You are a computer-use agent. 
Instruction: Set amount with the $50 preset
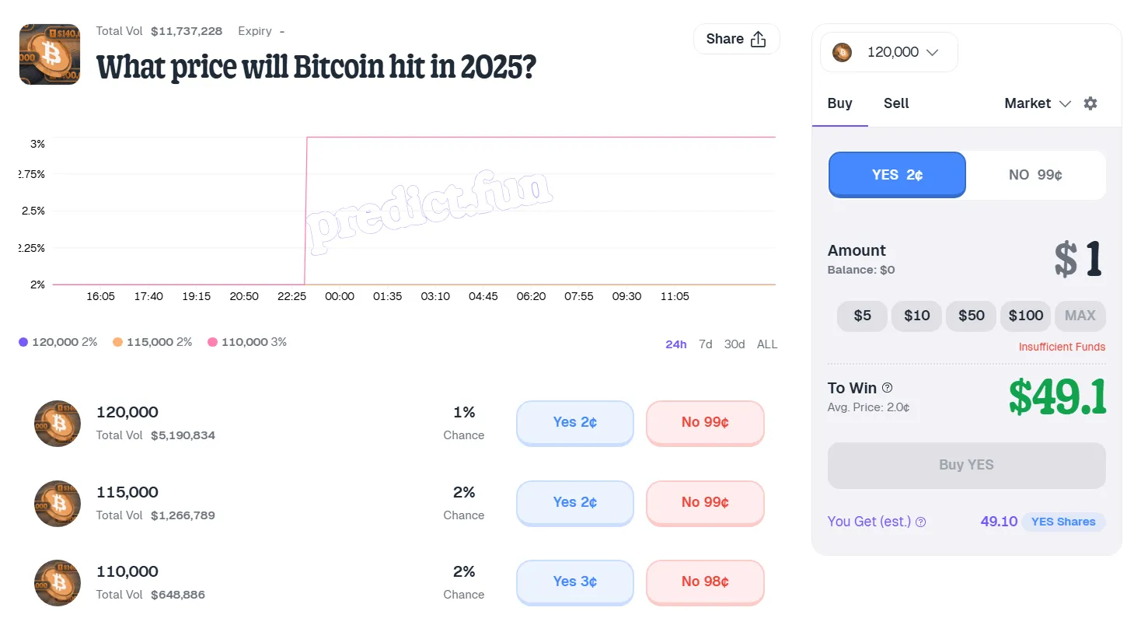[972, 316]
